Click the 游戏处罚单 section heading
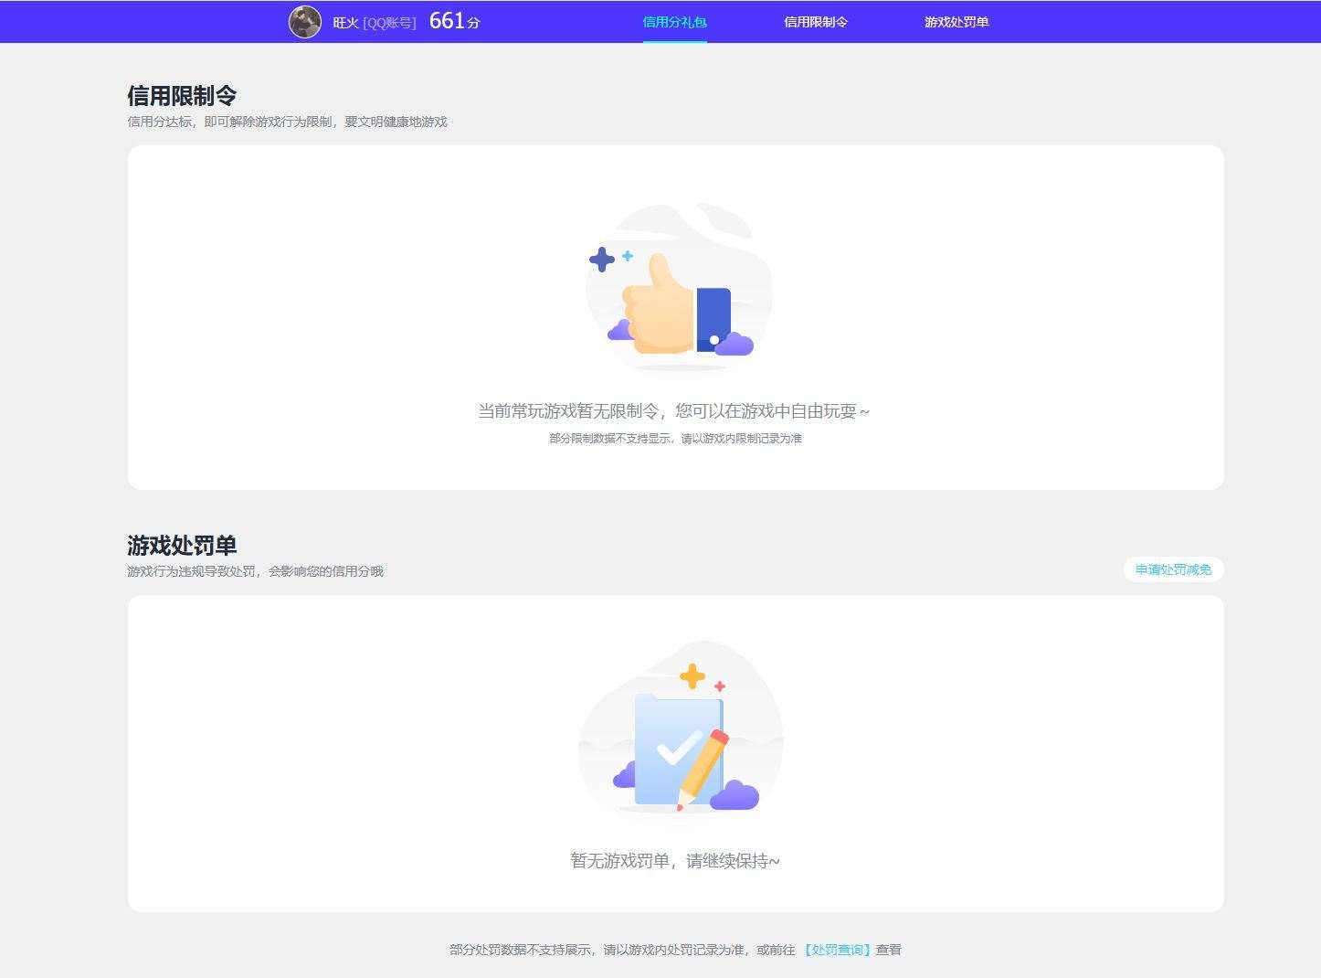This screenshot has height=978, width=1321. coord(182,545)
